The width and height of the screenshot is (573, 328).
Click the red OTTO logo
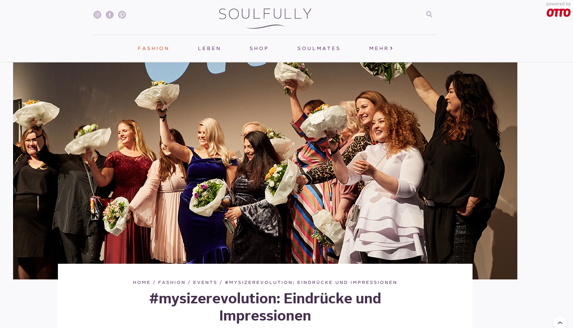558,13
